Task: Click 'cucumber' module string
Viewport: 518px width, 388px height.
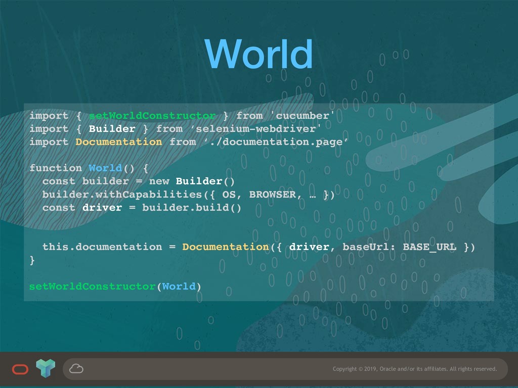Action: point(303,116)
